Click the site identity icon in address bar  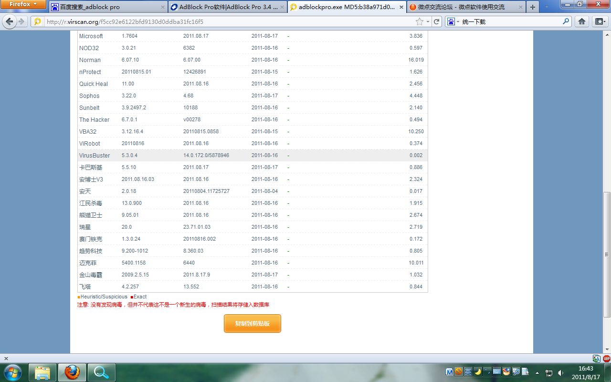(37, 21)
